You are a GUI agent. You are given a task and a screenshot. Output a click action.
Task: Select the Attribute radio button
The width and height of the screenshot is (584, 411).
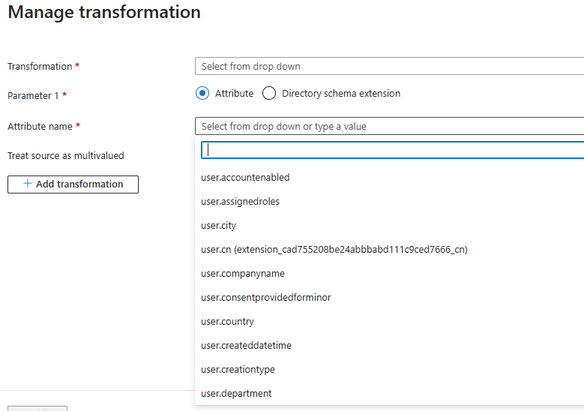click(x=202, y=94)
